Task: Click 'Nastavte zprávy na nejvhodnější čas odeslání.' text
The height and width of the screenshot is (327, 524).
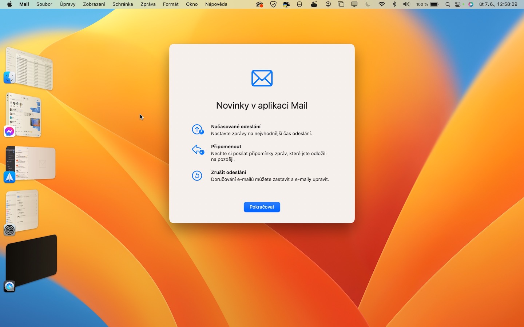Action: pyautogui.click(x=262, y=133)
